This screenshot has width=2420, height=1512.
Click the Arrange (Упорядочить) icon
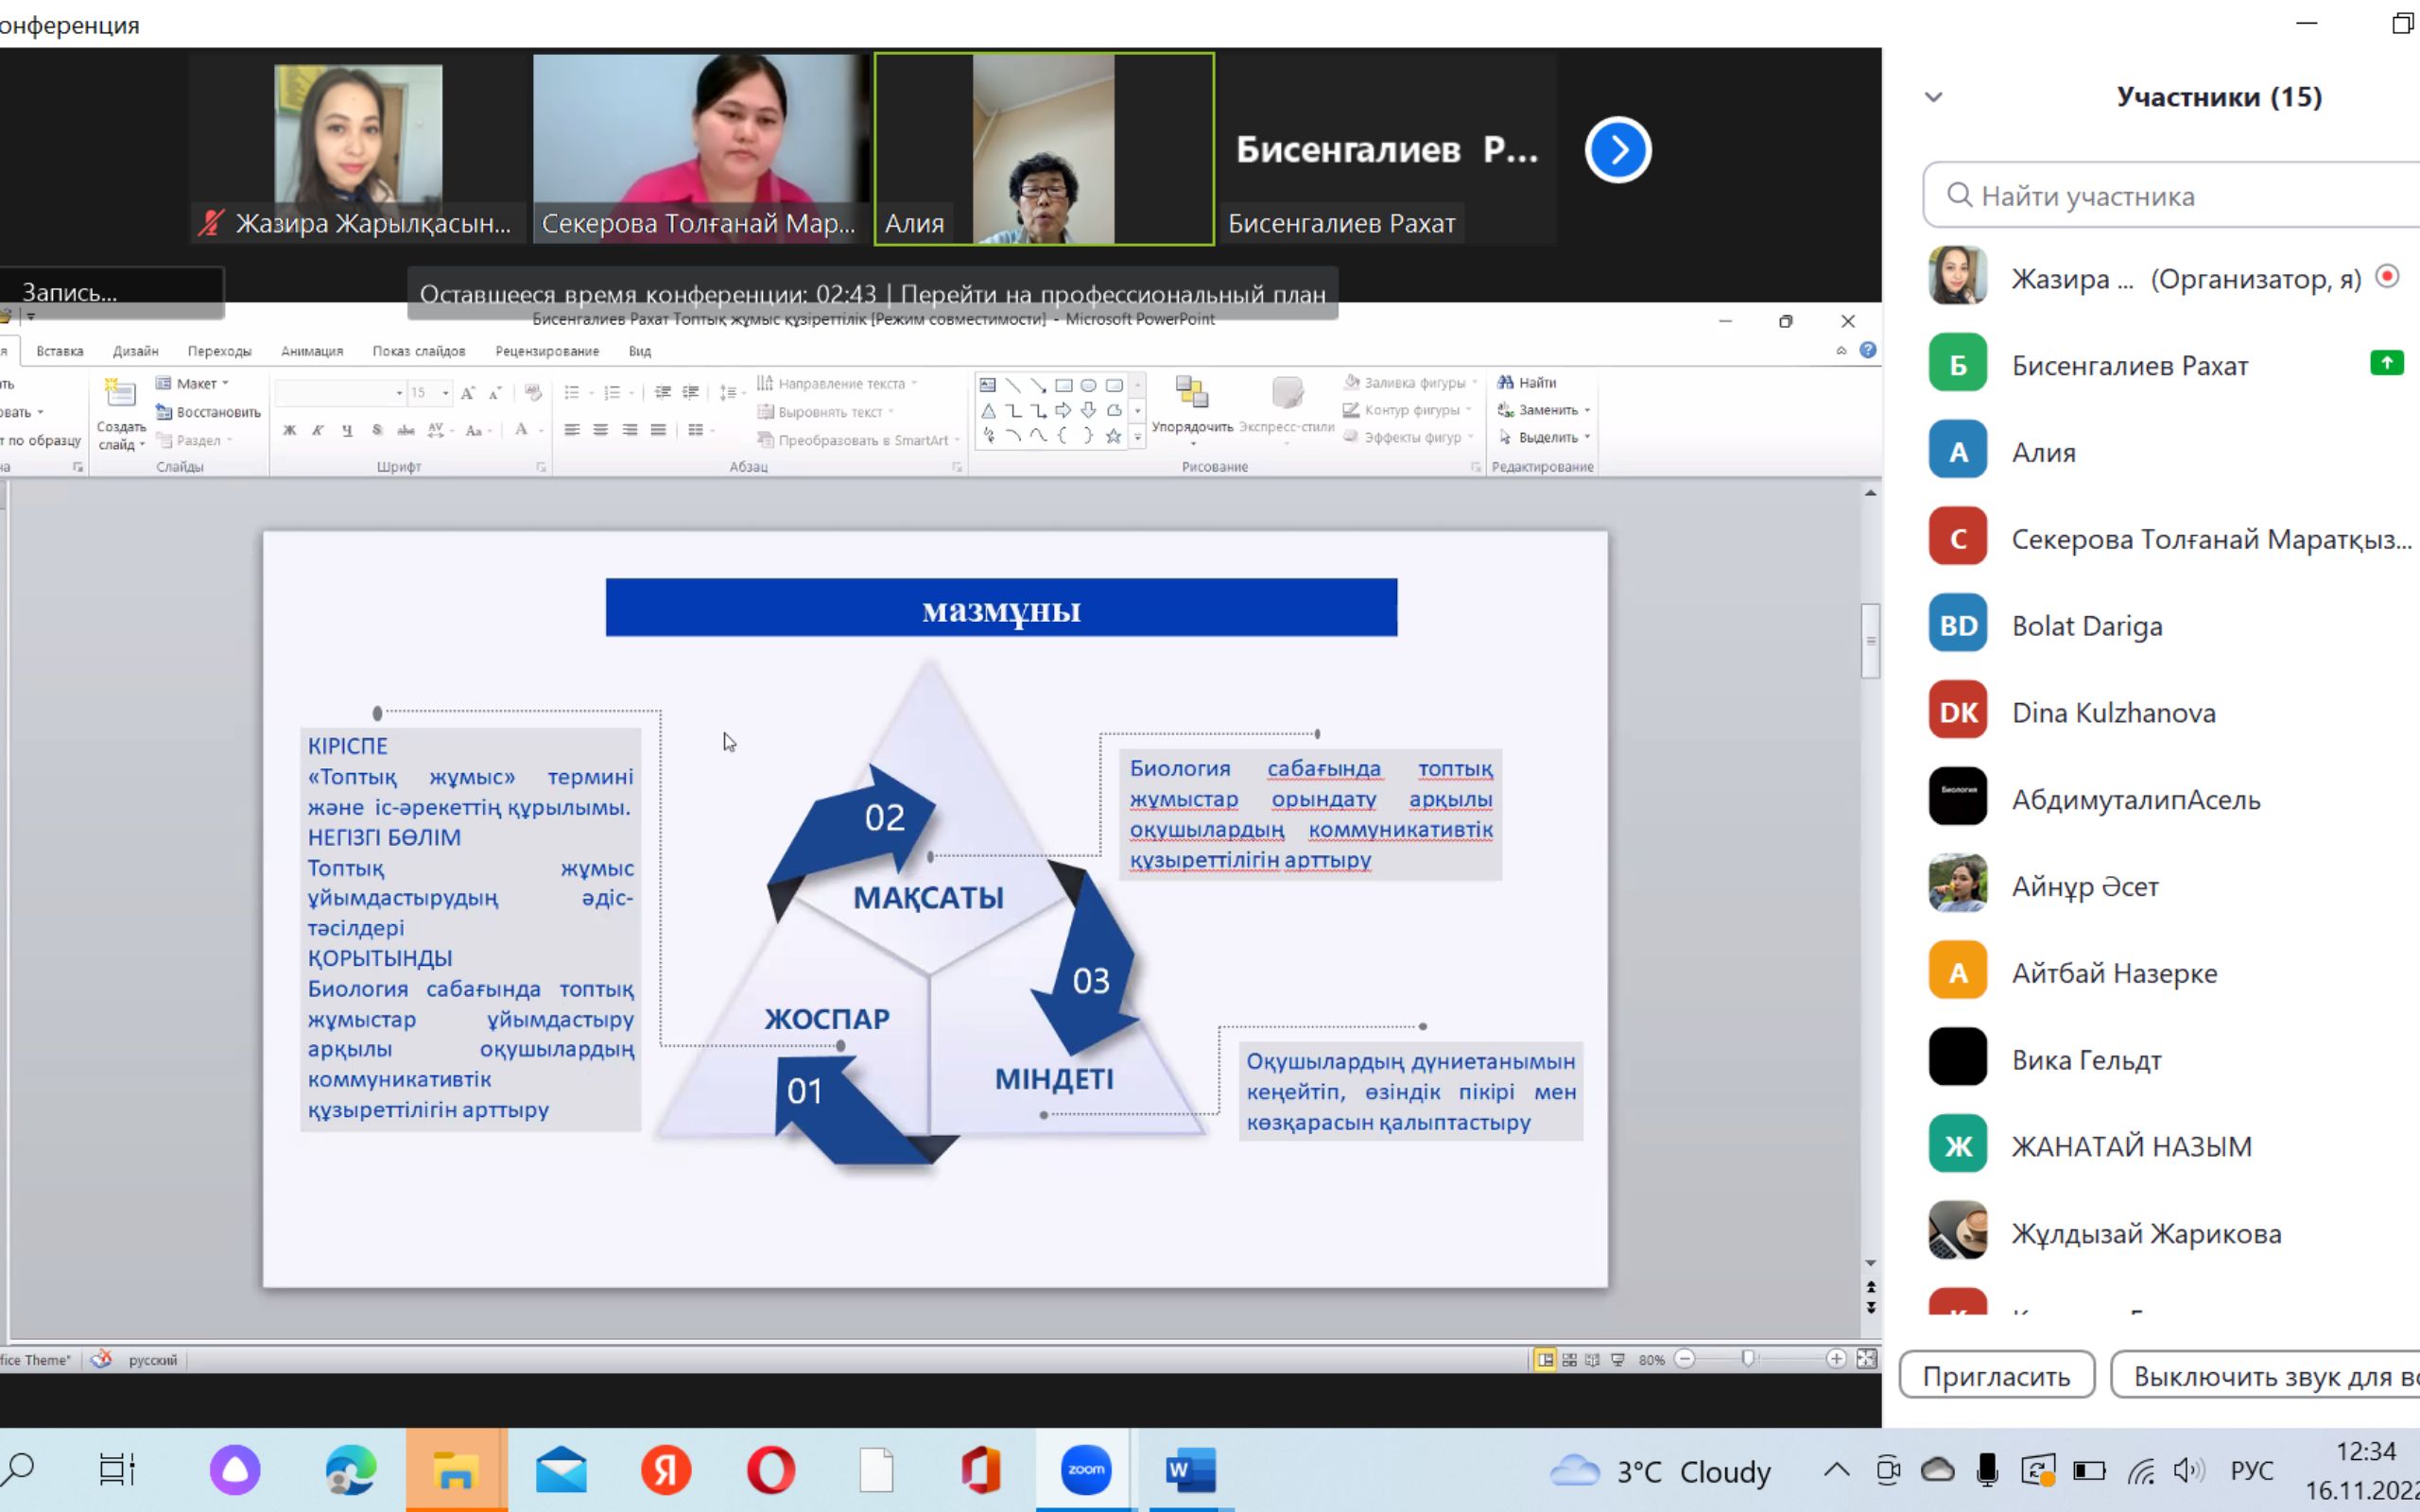(1191, 394)
